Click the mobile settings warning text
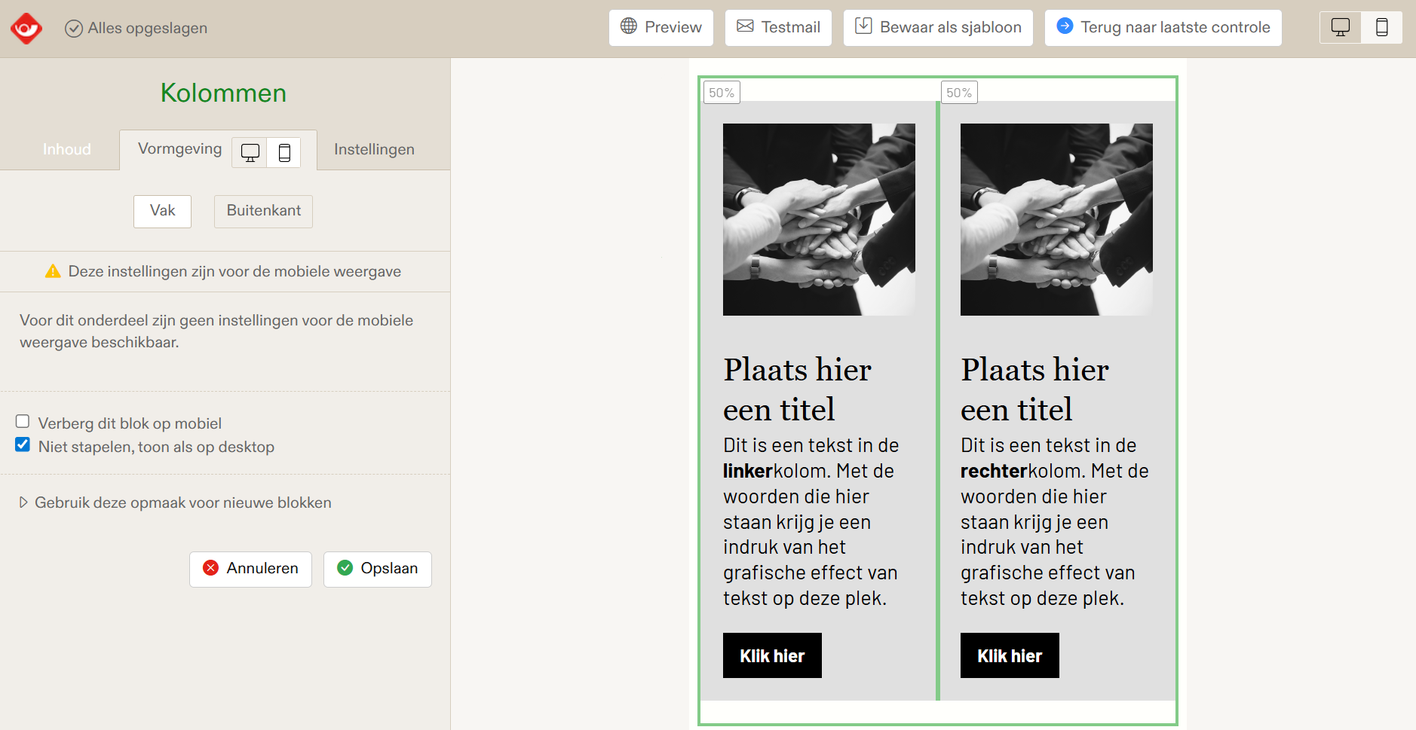Image resolution: width=1416 pixels, height=730 pixels. (x=234, y=271)
